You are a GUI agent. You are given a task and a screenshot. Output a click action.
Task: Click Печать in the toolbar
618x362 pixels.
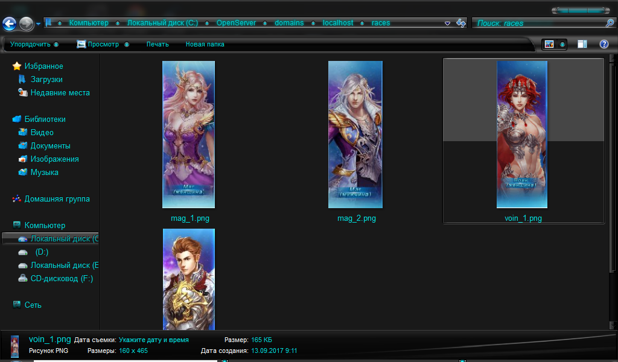[x=158, y=44]
